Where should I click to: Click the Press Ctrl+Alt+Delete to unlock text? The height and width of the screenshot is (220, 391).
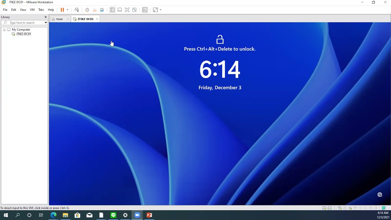pyautogui.click(x=220, y=49)
